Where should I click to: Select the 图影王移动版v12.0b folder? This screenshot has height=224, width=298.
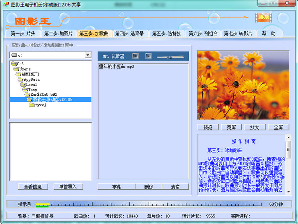click(50, 100)
